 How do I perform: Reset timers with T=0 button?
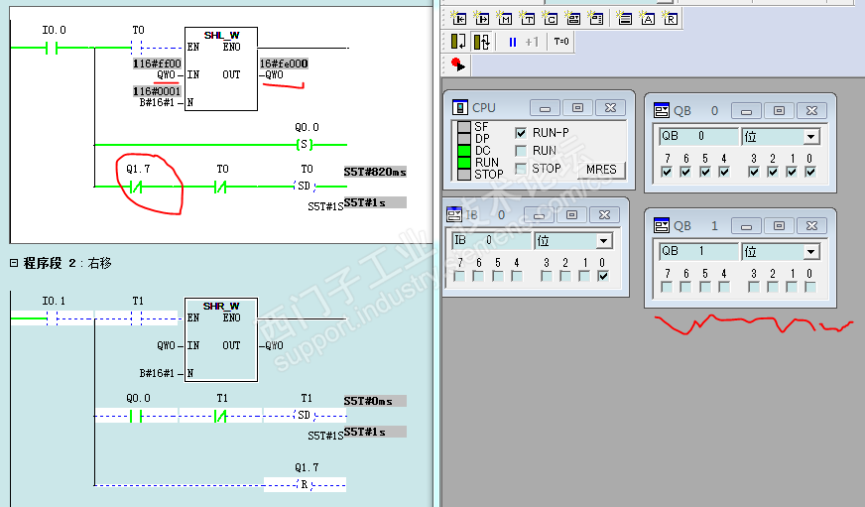pyautogui.click(x=561, y=42)
